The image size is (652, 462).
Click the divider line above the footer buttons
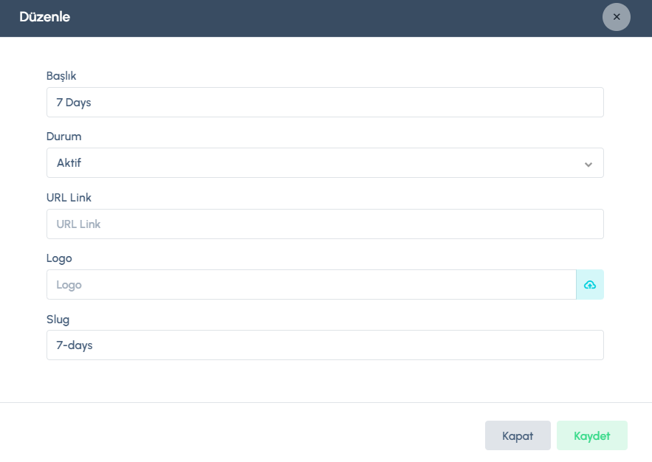(325, 403)
